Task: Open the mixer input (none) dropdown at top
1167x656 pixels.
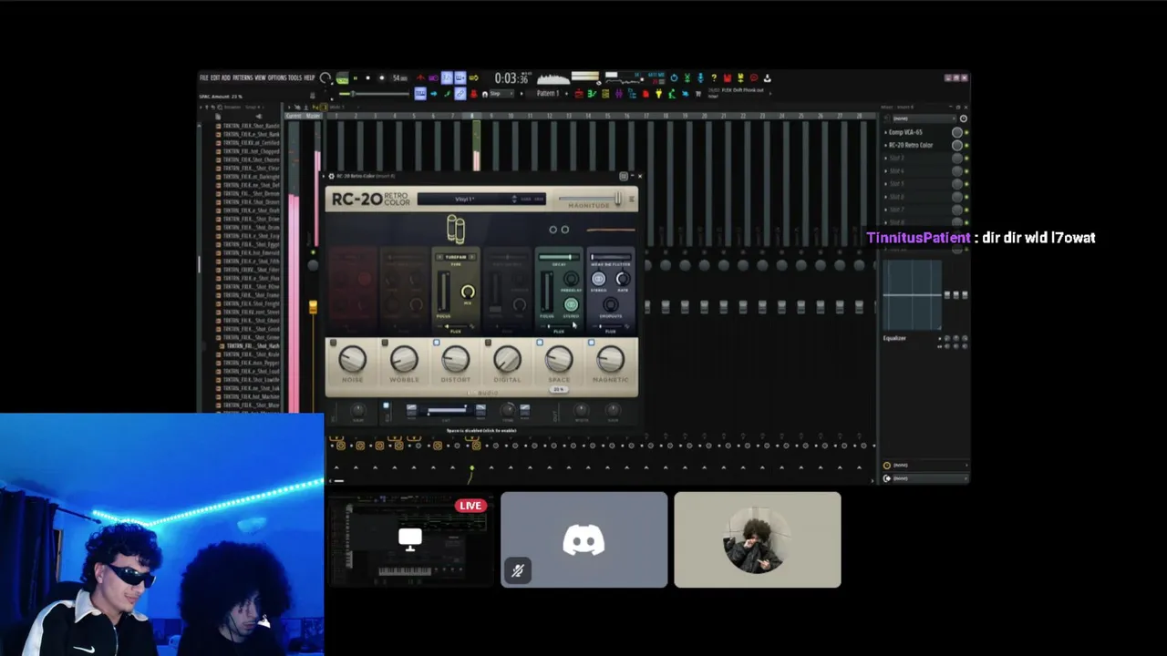Action: point(924,118)
